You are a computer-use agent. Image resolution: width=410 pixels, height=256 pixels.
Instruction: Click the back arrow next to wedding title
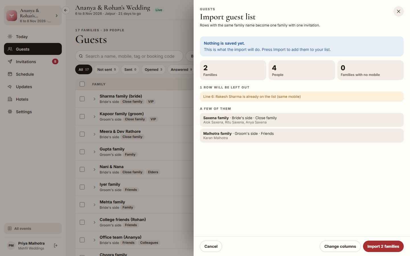[66, 10]
